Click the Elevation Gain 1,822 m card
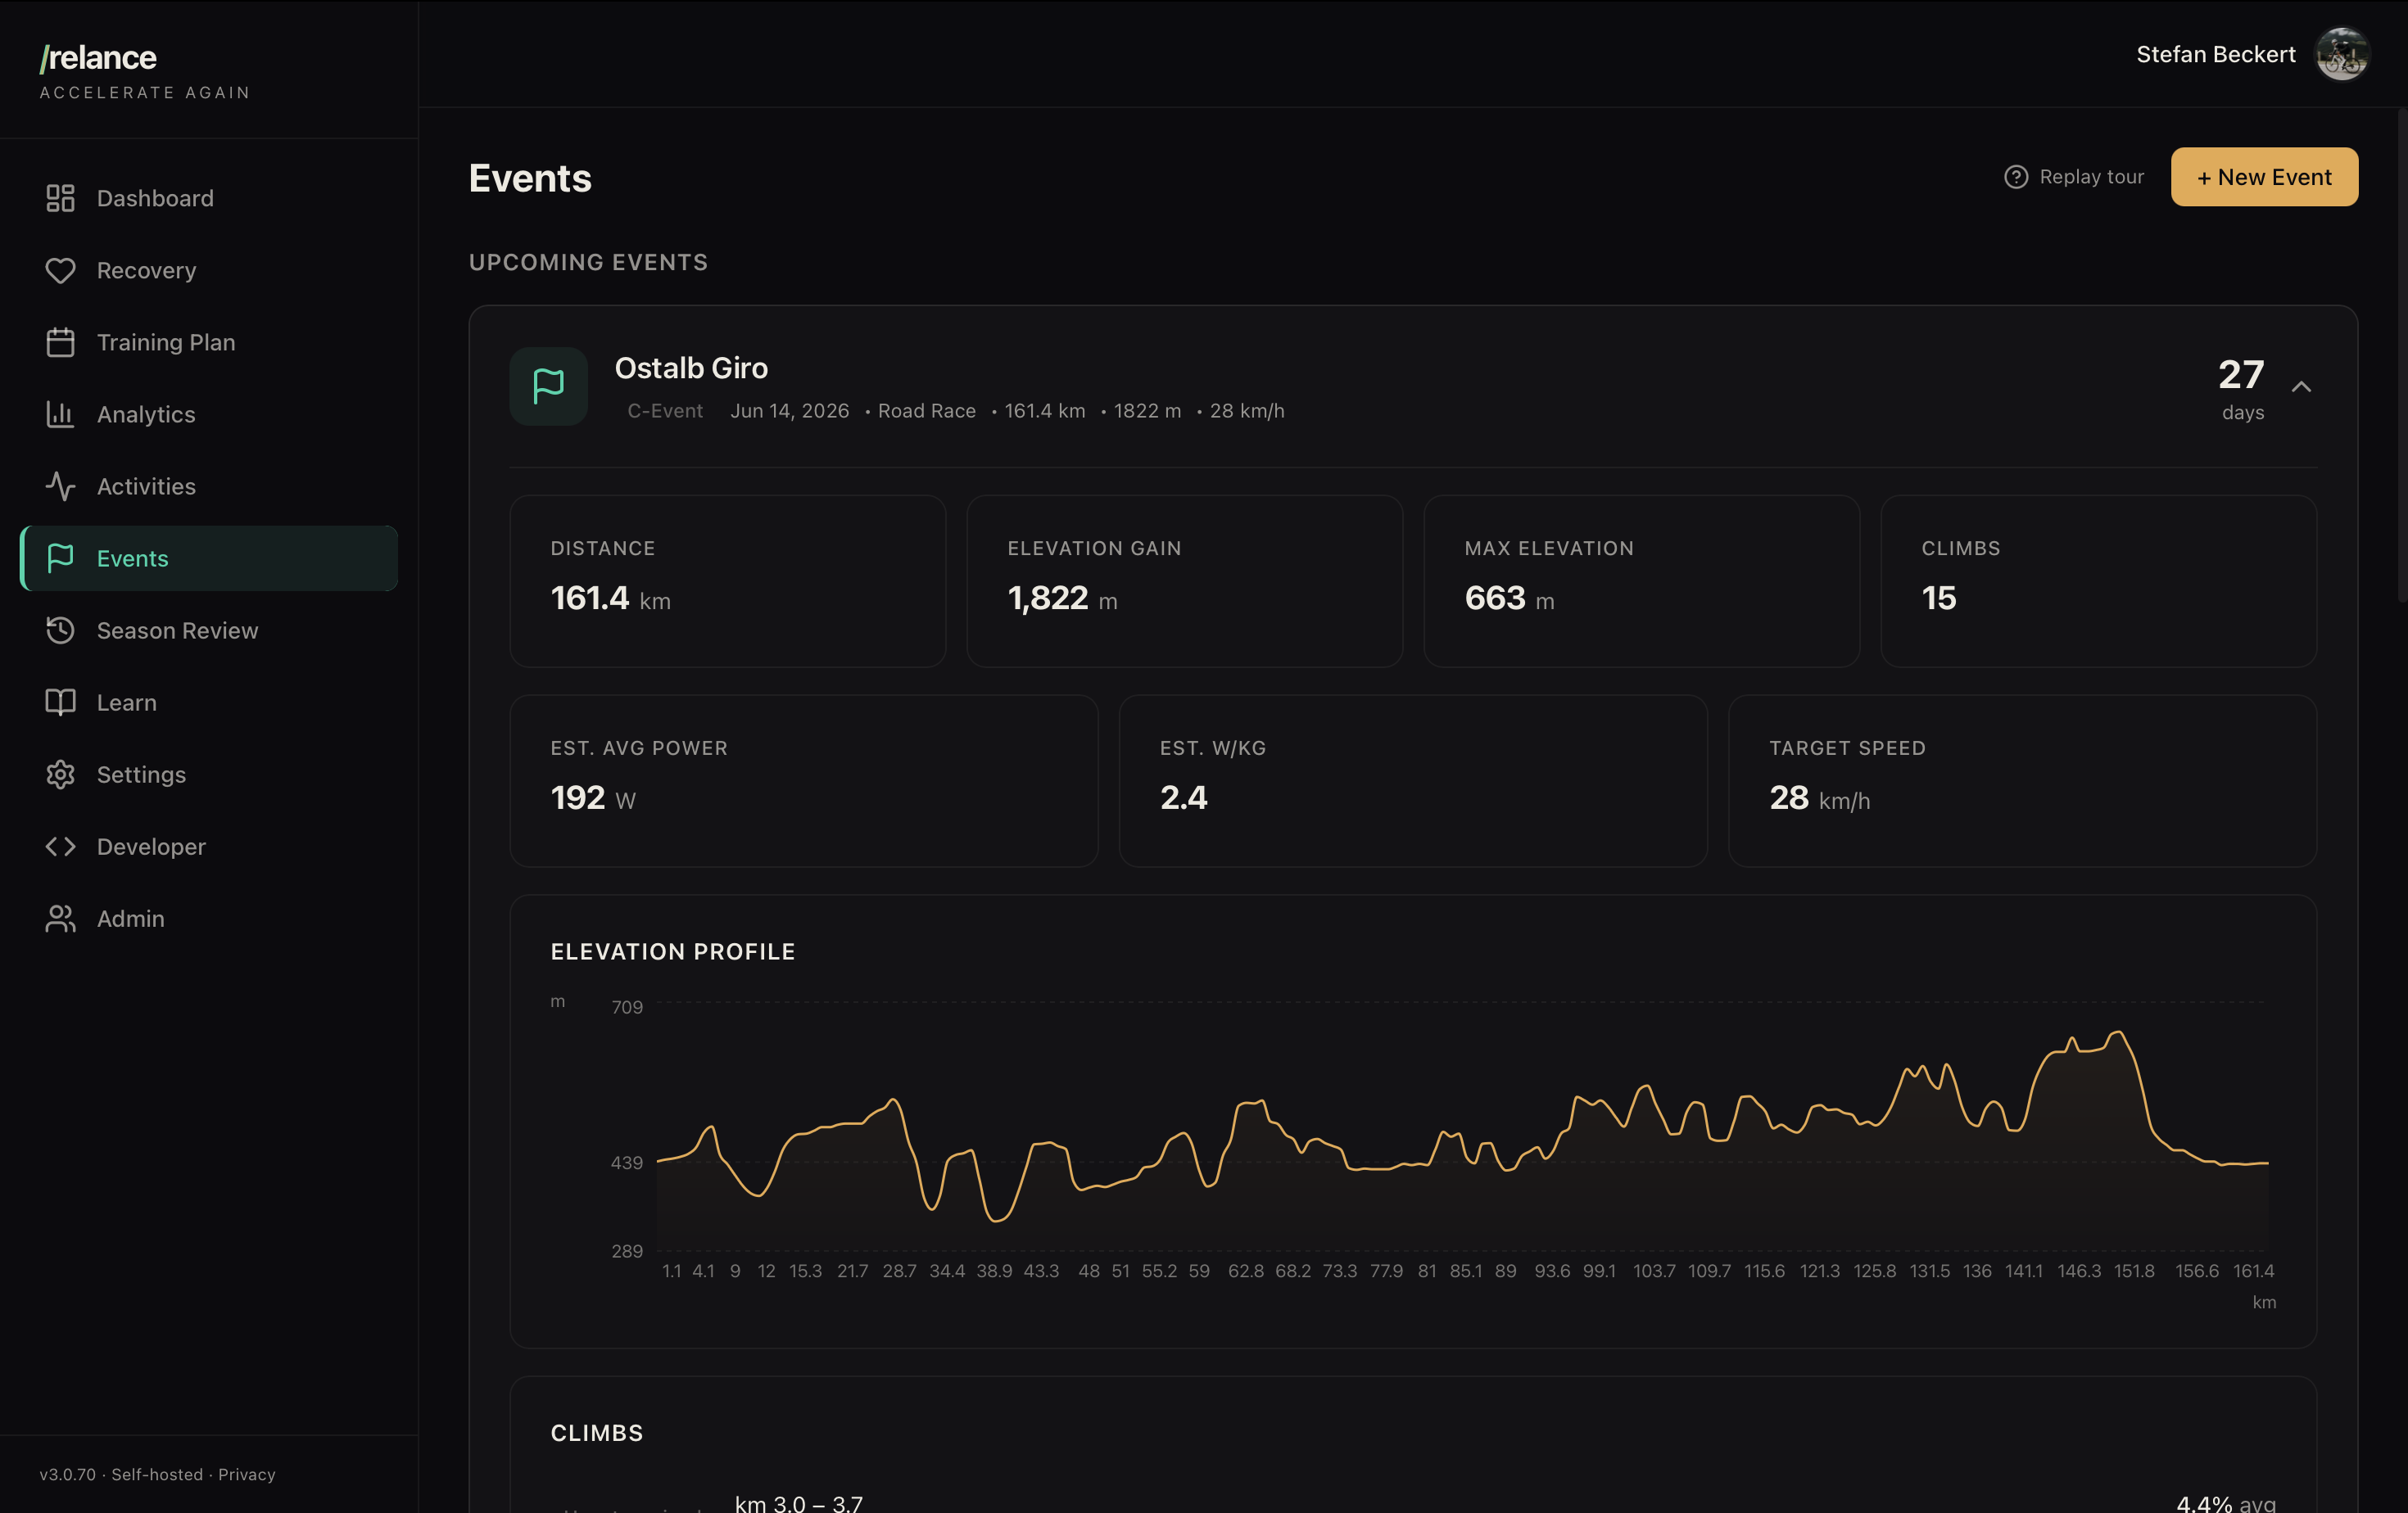The image size is (2408, 1513). coord(1184,580)
